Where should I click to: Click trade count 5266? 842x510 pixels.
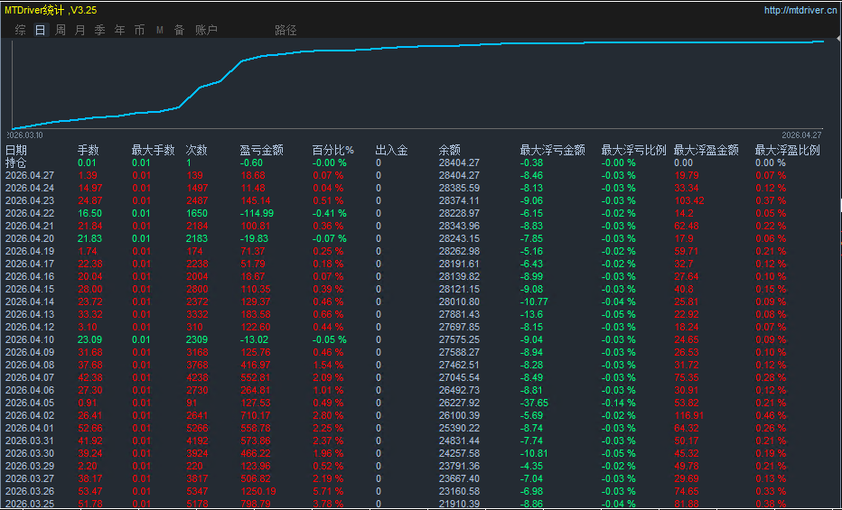point(197,428)
